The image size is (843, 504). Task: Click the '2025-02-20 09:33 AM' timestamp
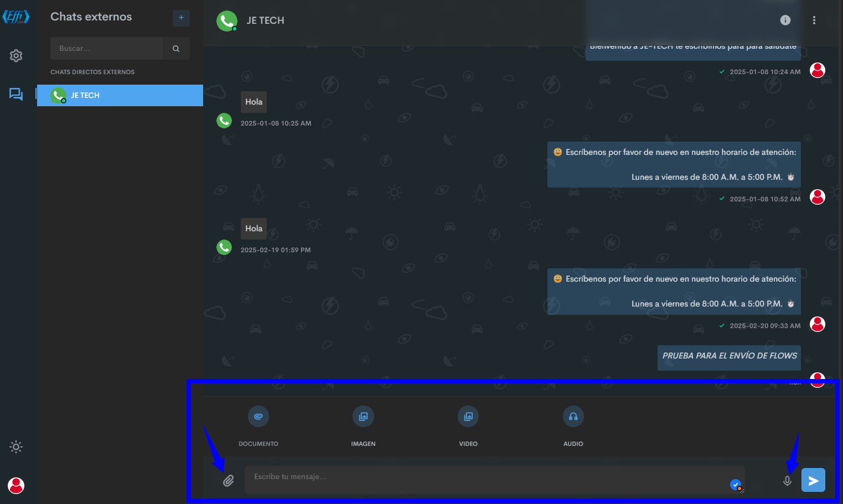click(x=765, y=326)
